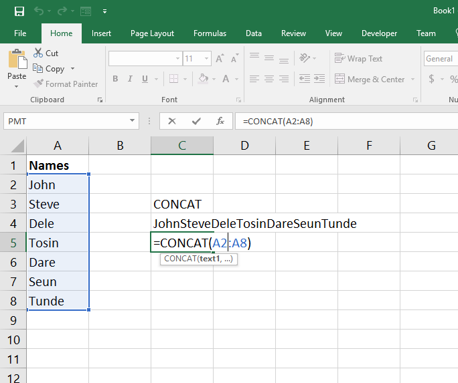Viewport: 458px width, 383px height.
Task: Open the General number format dropdown
Action: tap(441, 59)
